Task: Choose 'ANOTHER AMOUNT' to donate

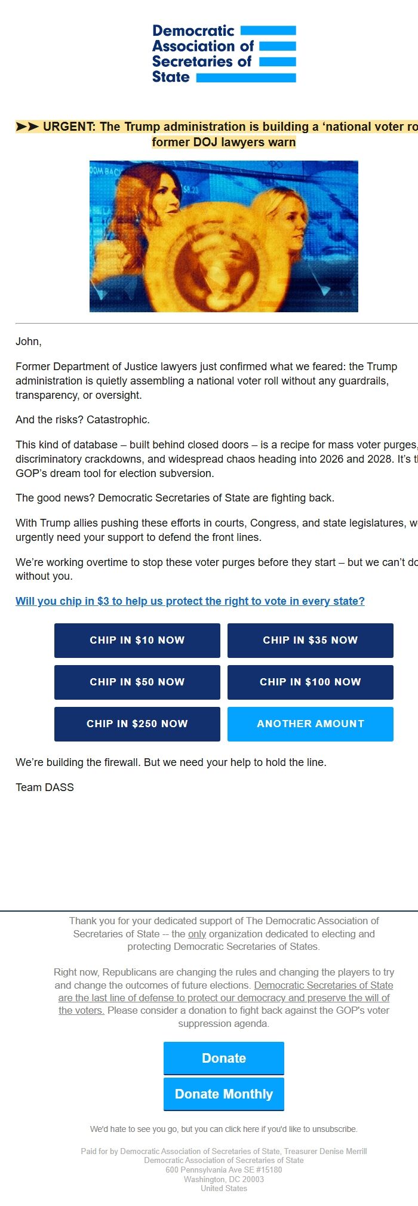Action: pos(310,724)
